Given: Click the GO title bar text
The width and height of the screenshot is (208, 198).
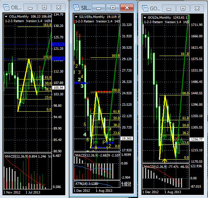Looking at the screenshot, I should coord(155,9).
